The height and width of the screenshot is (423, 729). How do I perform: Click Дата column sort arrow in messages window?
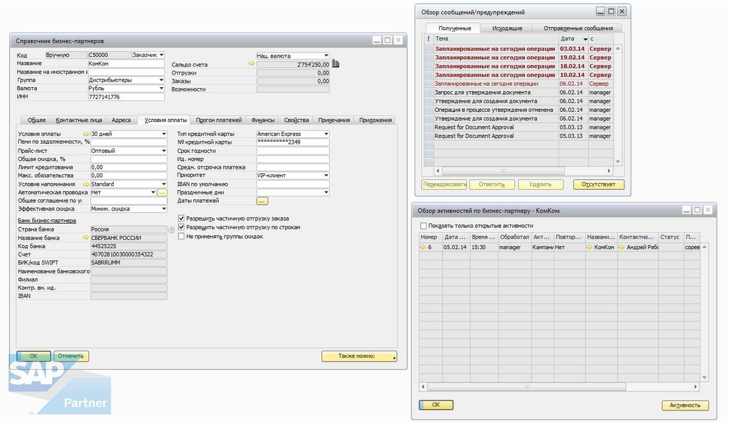click(x=585, y=39)
